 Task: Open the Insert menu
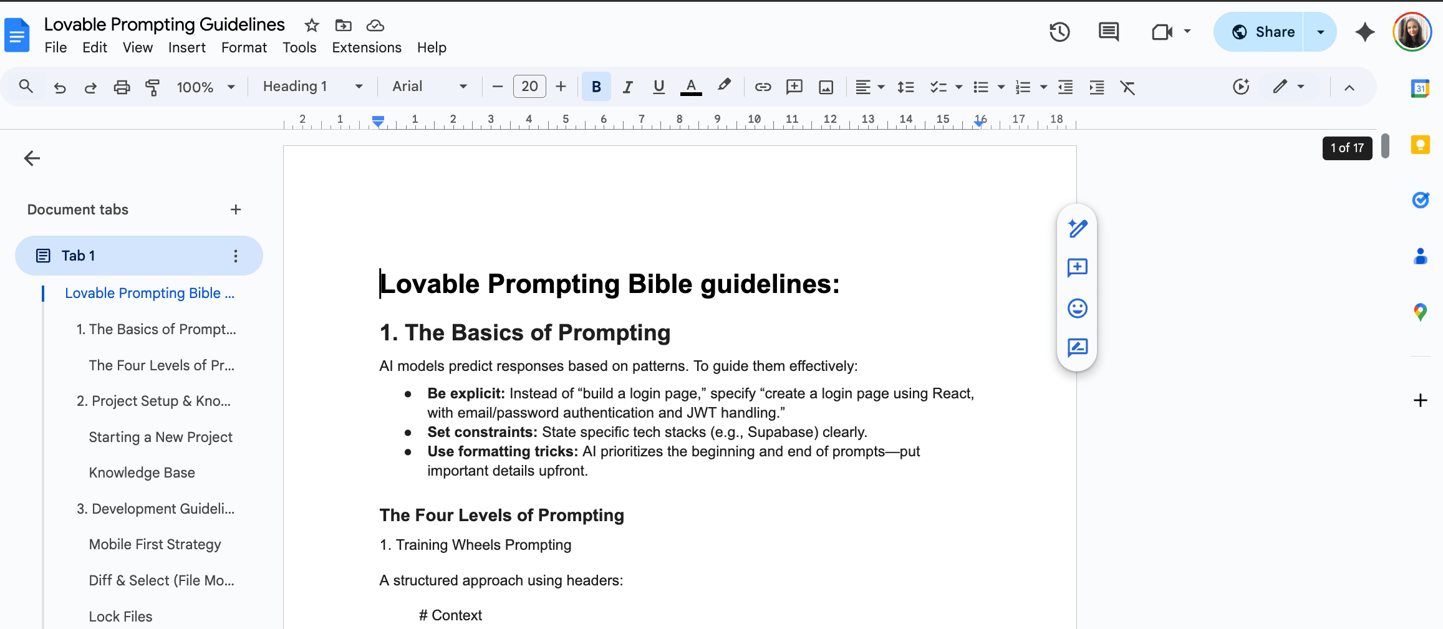[x=186, y=48]
